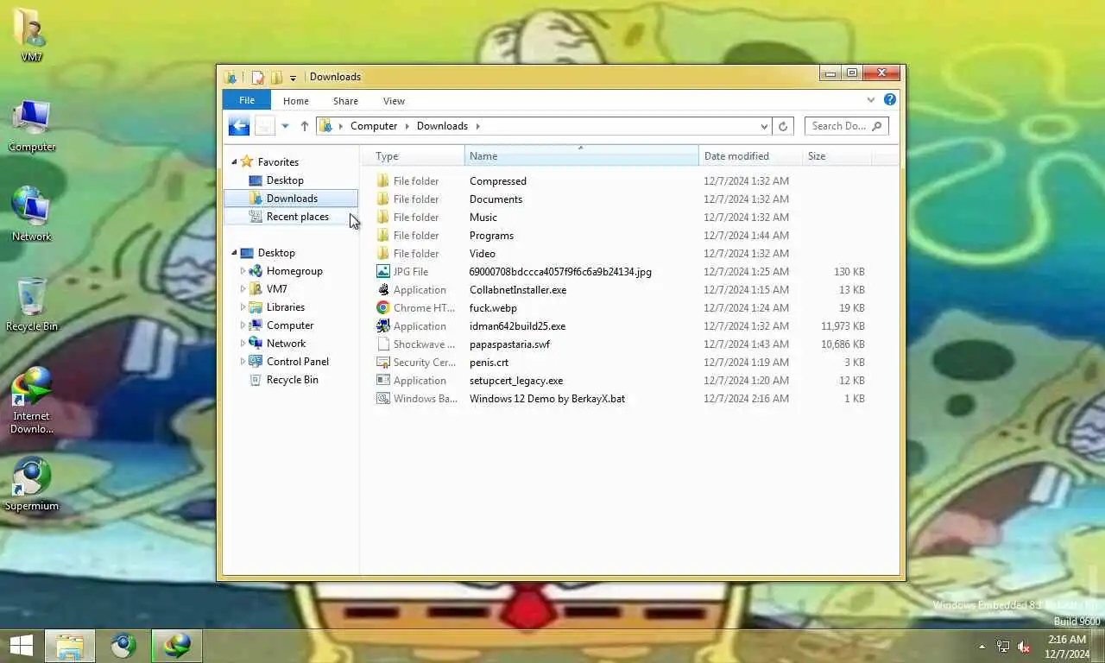Click the New folder quick access toolbar icon
This screenshot has width=1105, height=663.
(276, 77)
